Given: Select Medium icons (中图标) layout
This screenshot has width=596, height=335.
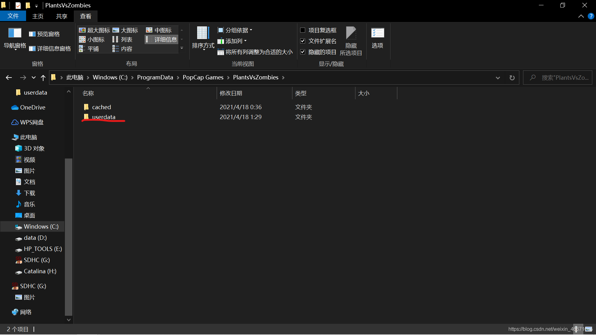Looking at the screenshot, I should [159, 30].
